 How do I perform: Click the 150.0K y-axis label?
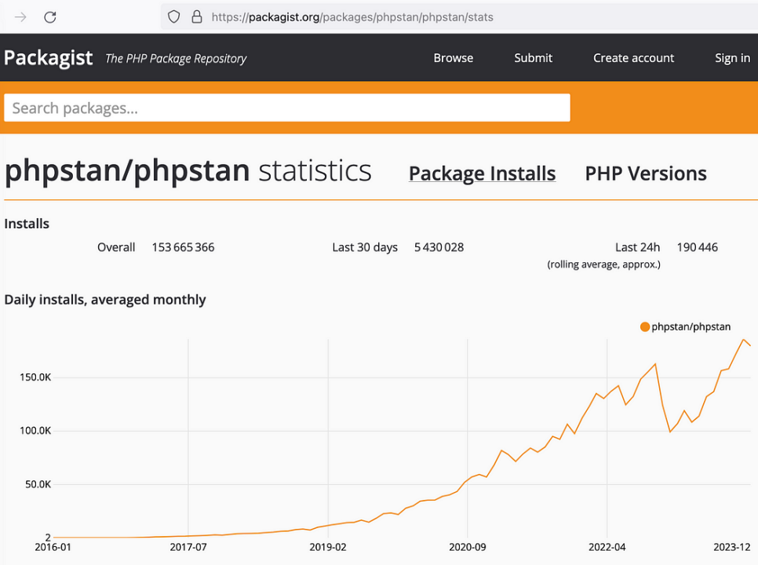pos(35,377)
